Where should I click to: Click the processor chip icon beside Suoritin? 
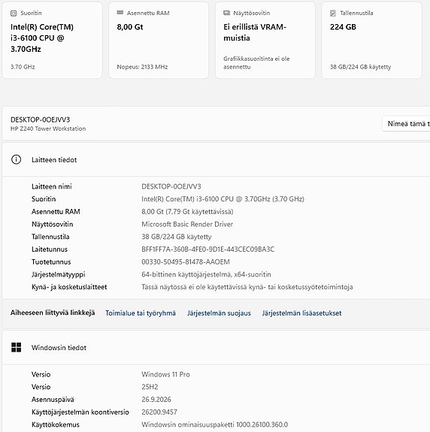point(14,14)
